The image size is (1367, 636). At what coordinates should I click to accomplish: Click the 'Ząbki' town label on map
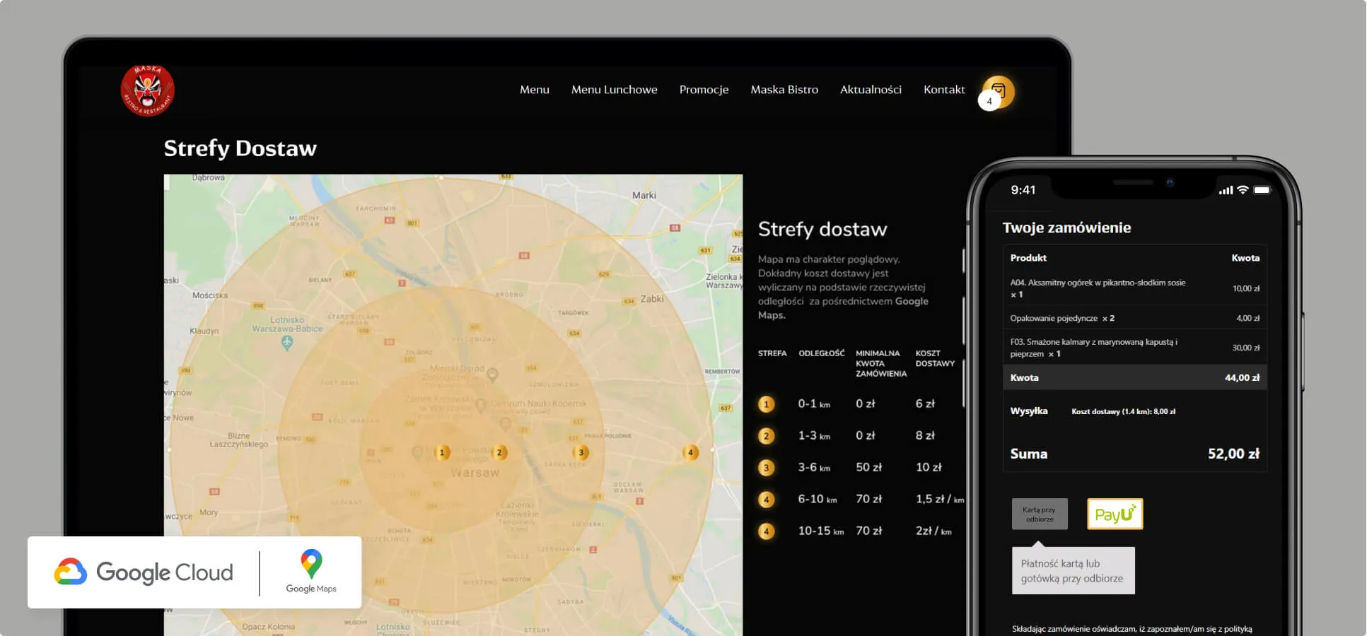click(652, 299)
